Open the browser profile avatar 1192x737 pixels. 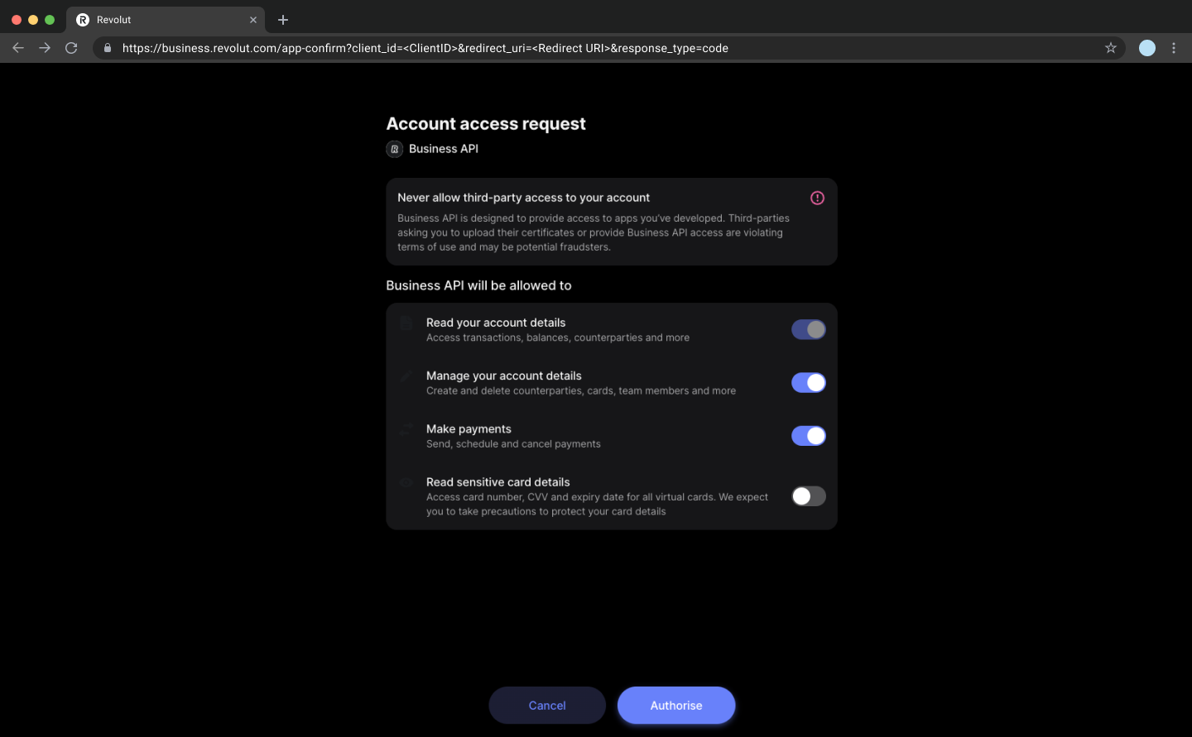coord(1147,48)
